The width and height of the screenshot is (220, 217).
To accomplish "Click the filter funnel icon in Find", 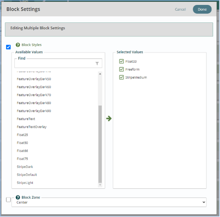I will 97,63.
